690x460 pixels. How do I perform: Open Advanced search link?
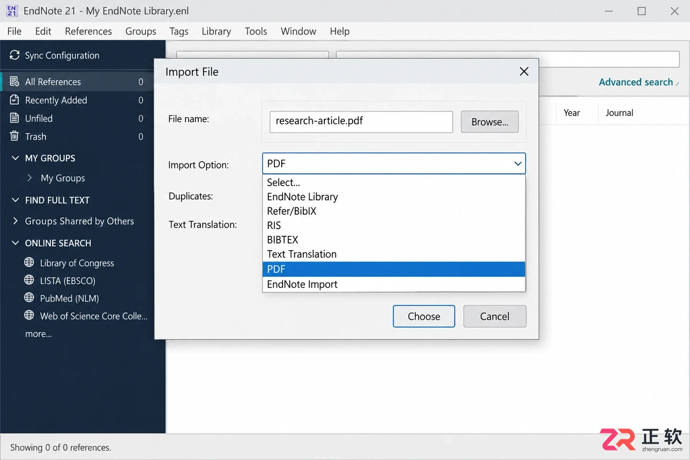tap(636, 82)
